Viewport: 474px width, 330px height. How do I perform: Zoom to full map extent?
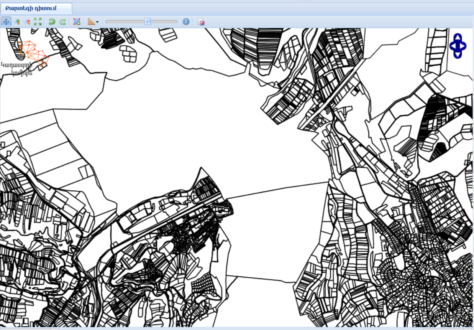(38, 22)
